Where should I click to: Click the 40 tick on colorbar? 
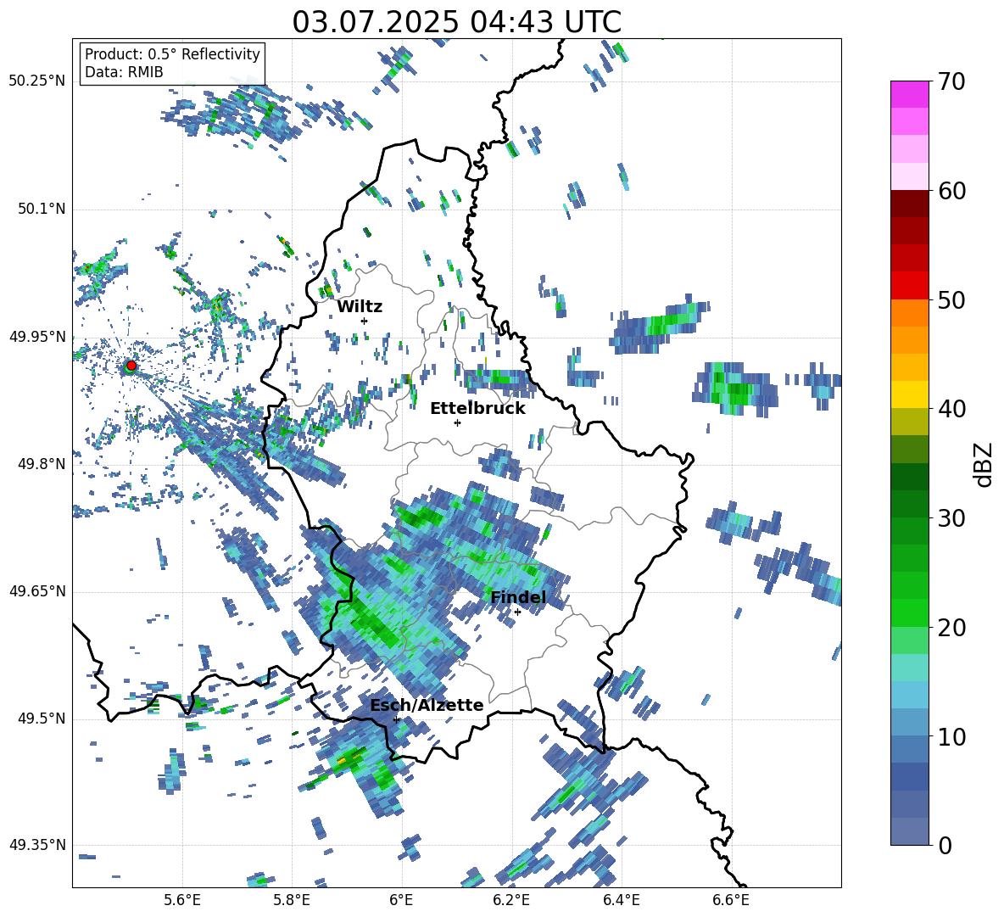tap(951, 409)
